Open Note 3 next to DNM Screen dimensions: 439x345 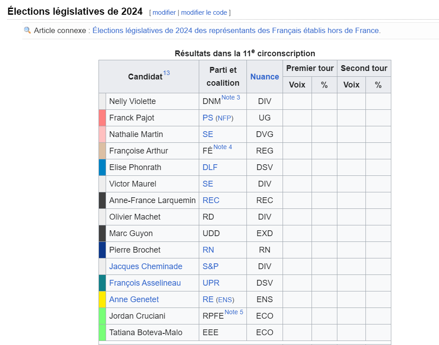(x=231, y=97)
